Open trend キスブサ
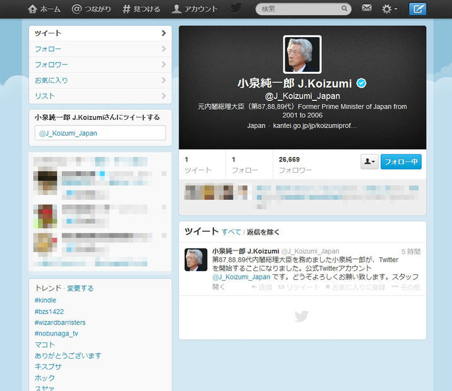 tap(48, 366)
